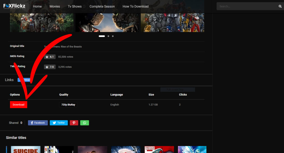The height and width of the screenshot is (153, 284).
Task: Click the search magnifier icon
Action: 280,6
